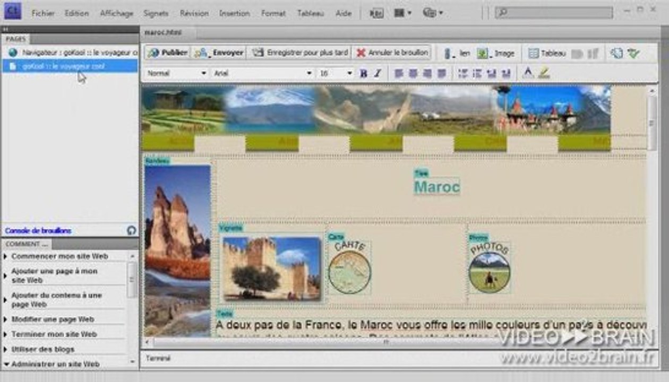Open the Affichage menu
This screenshot has width=669, height=382.
(x=117, y=13)
